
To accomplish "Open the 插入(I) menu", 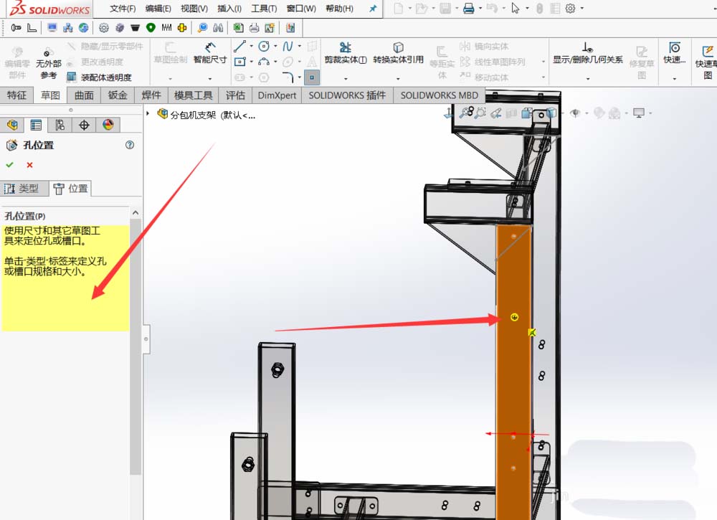I will point(229,9).
